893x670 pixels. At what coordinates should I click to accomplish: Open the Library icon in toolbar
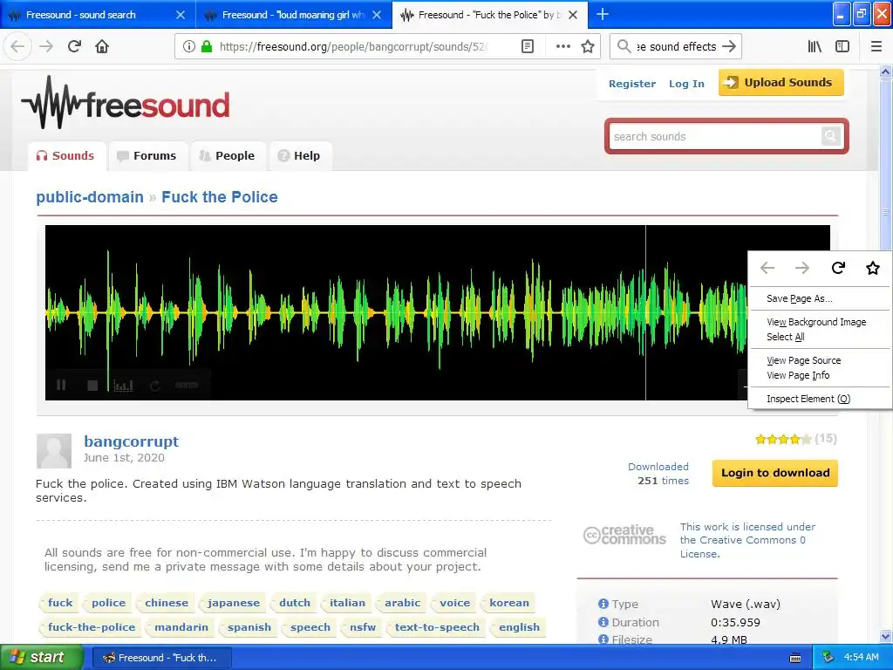(x=815, y=47)
